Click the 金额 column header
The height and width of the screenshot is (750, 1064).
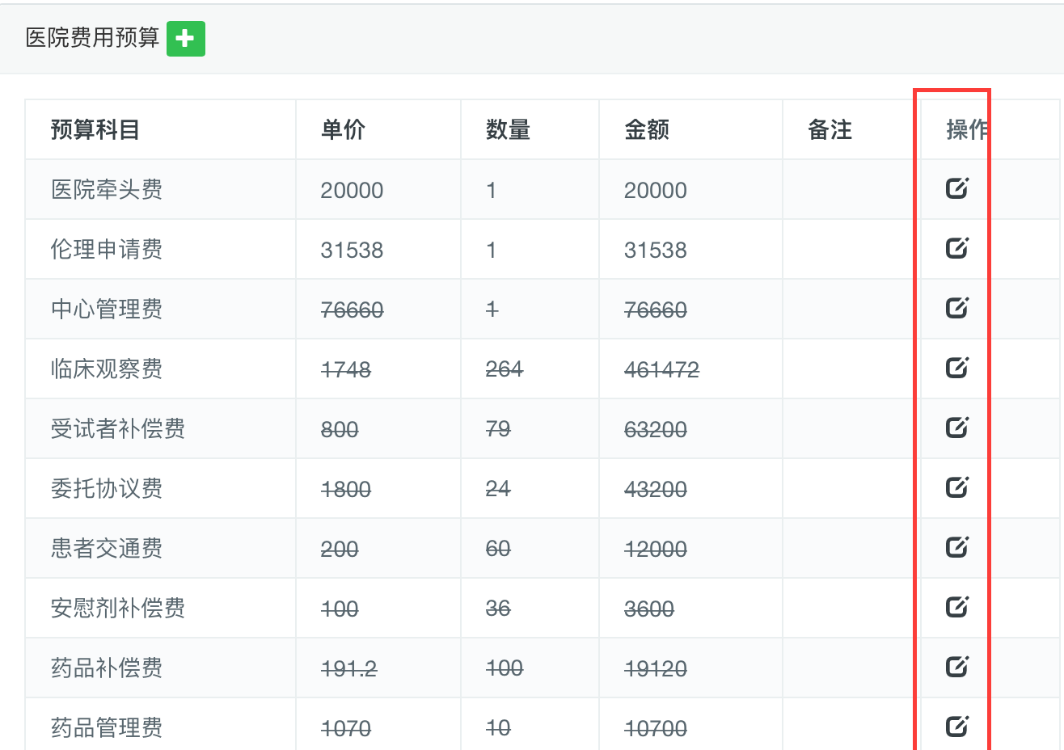(647, 129)
